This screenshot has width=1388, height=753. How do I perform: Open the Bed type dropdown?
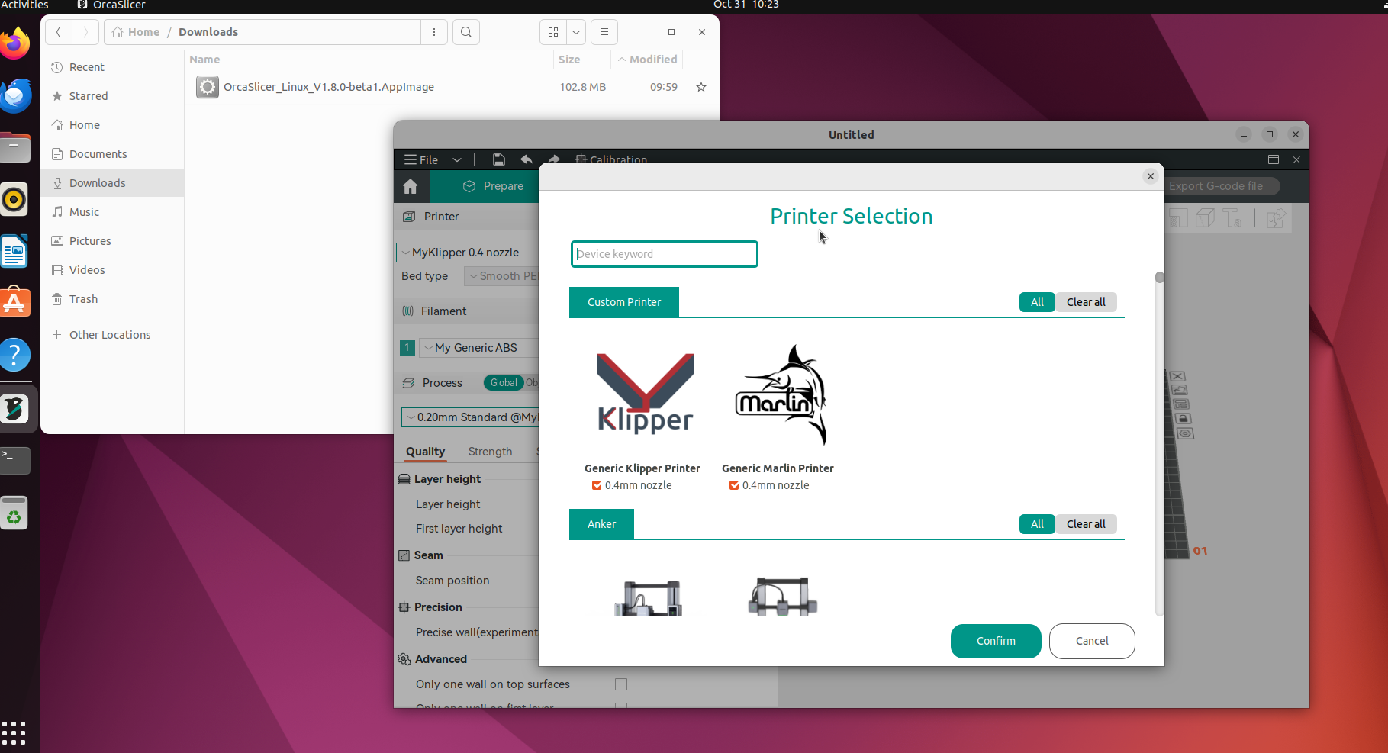[x=501, y=276]
